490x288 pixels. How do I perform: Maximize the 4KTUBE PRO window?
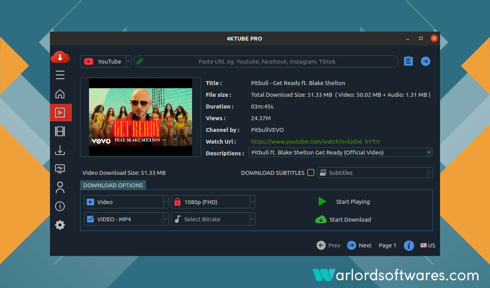click(x=421, y=38)
